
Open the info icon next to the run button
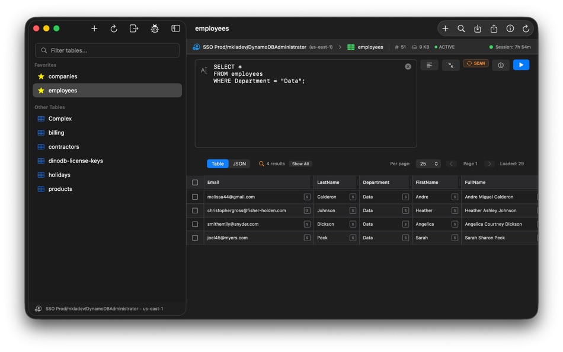500,65
